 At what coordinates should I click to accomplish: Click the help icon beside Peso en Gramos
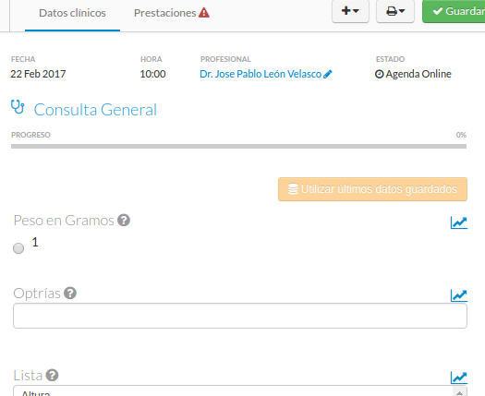[124, 220]
